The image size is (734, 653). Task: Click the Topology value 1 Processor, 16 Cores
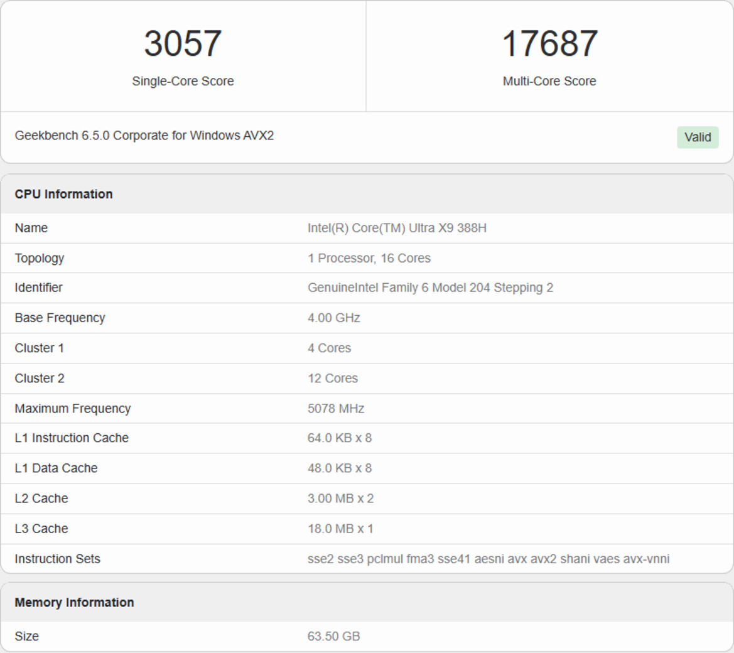pos(369,258)
